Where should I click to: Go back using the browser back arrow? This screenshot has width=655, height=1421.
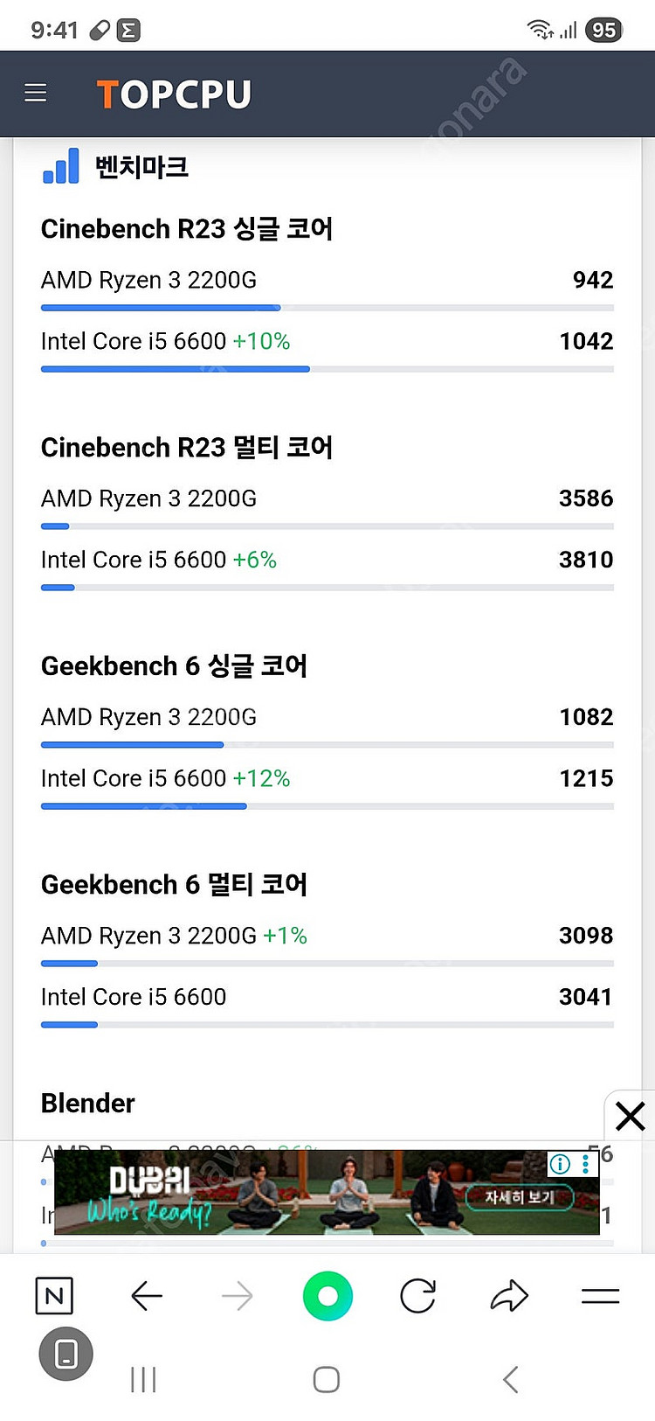coord(147,1296)
